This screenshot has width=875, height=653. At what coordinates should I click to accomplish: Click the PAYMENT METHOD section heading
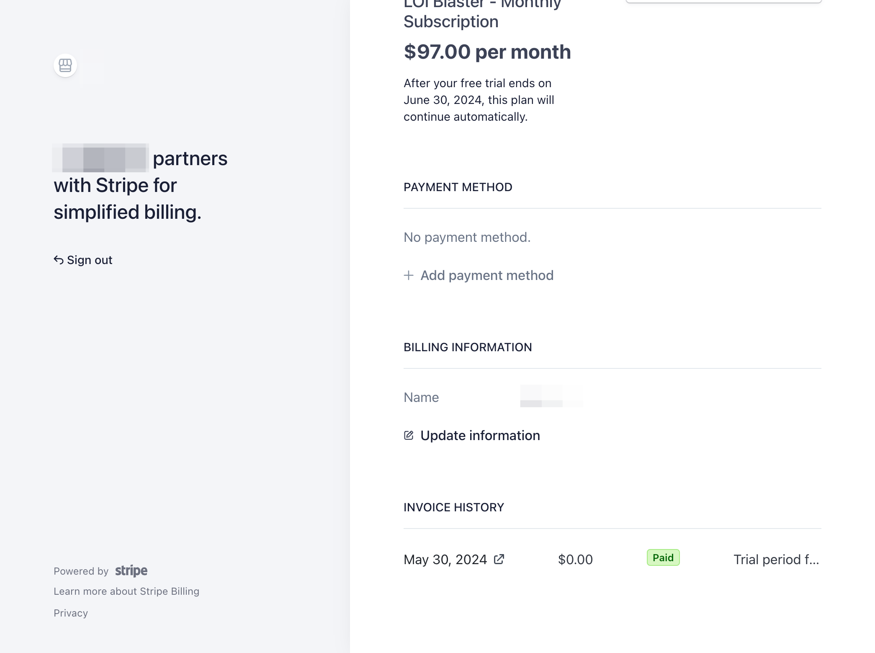(458, 187)
